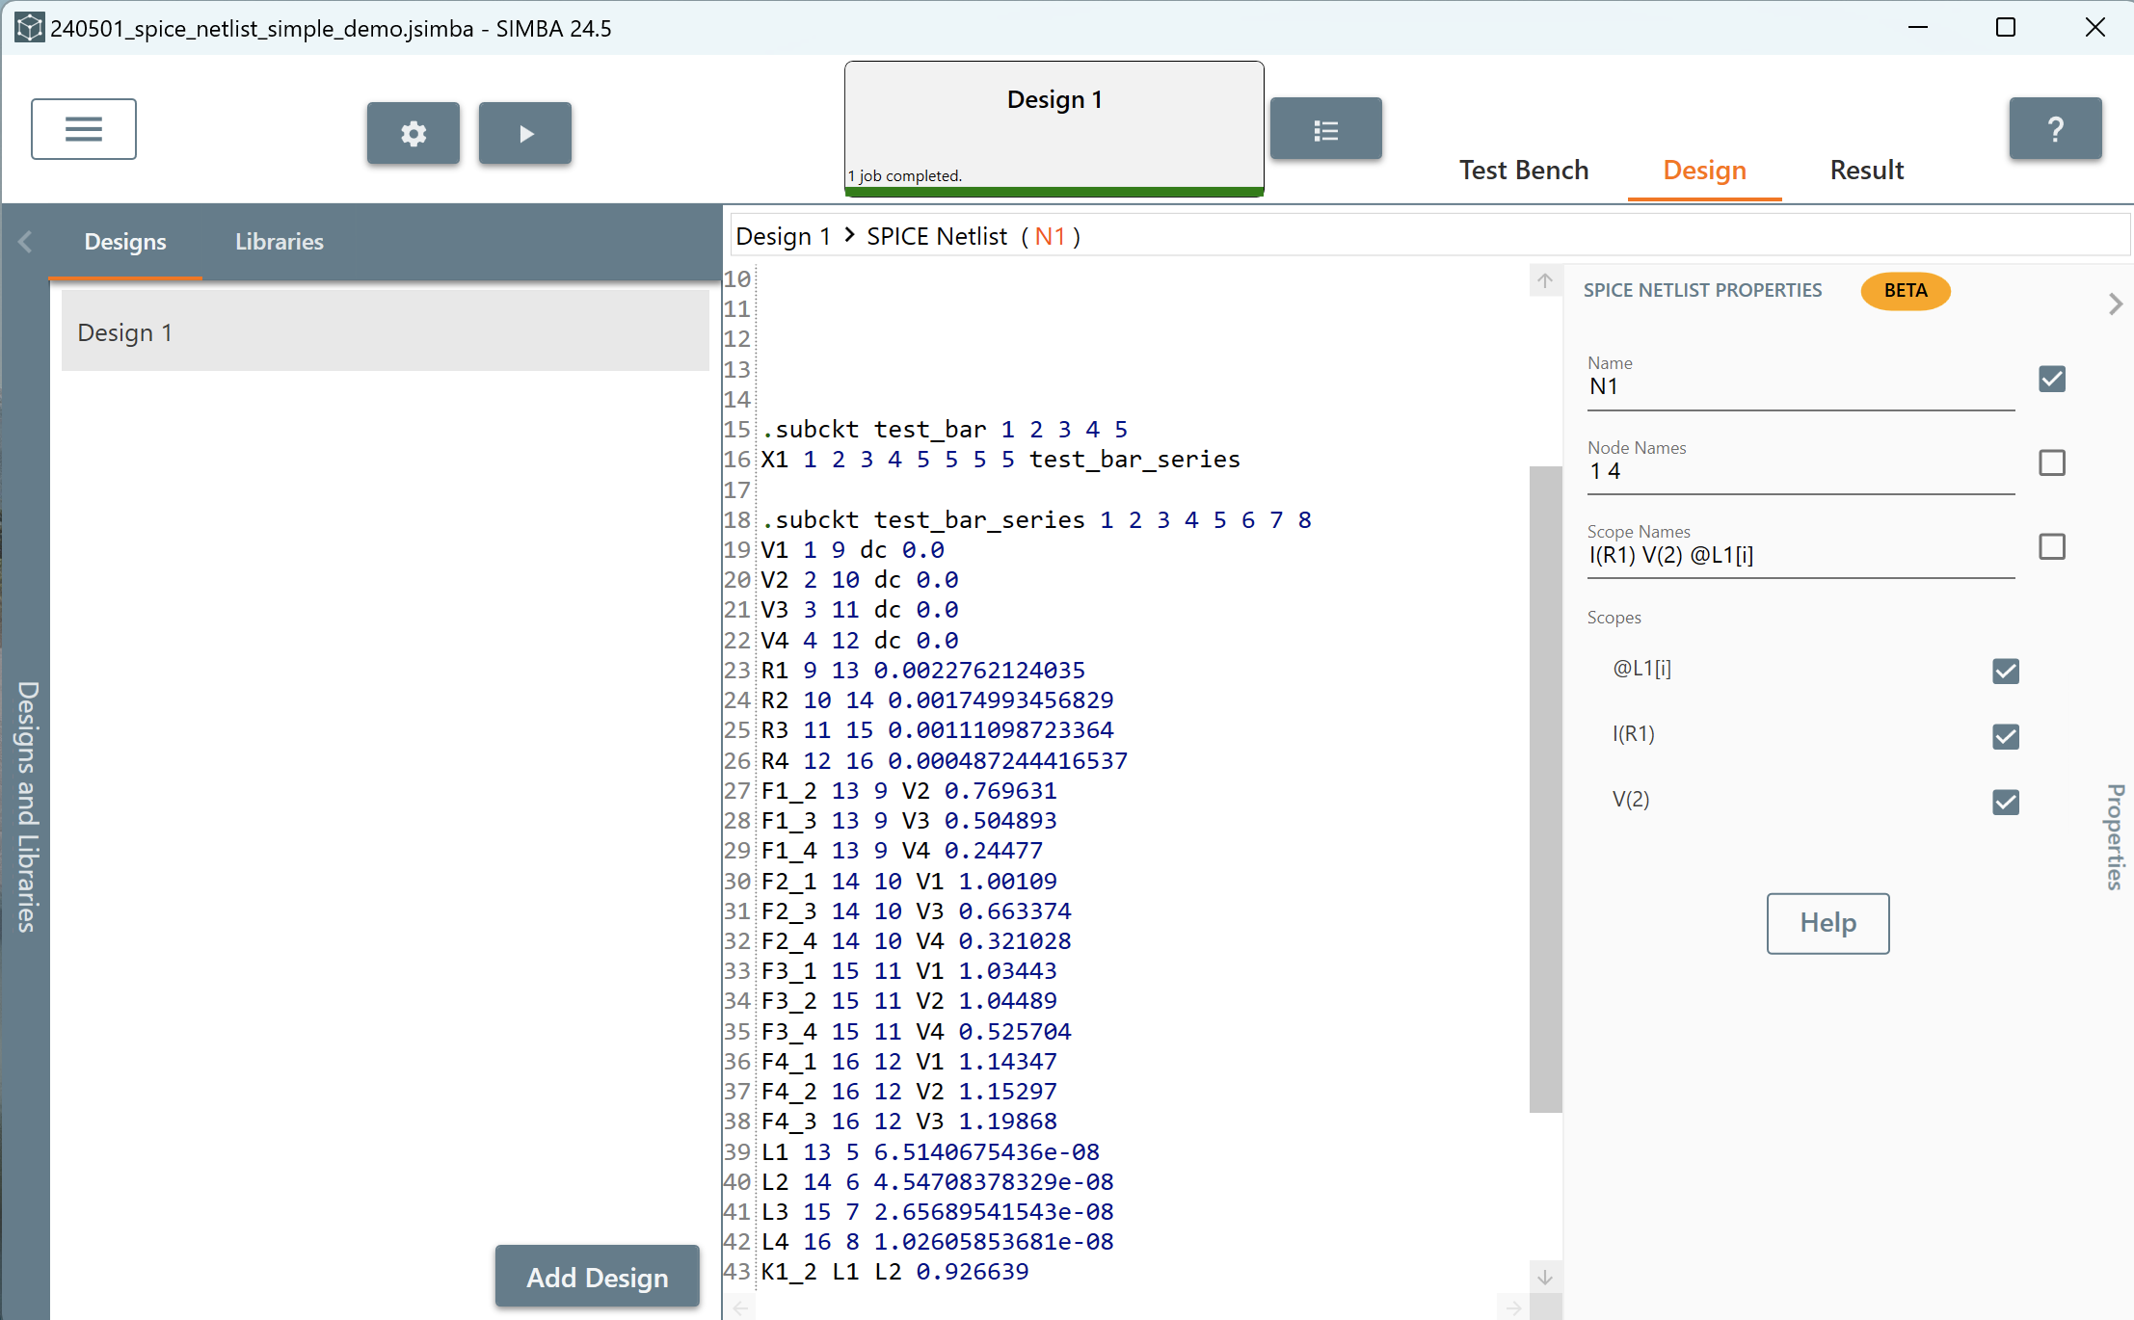This screenshot has height=1320, width=2134.
Task: Click the SIMBA app logo icon
Action: 29,28
